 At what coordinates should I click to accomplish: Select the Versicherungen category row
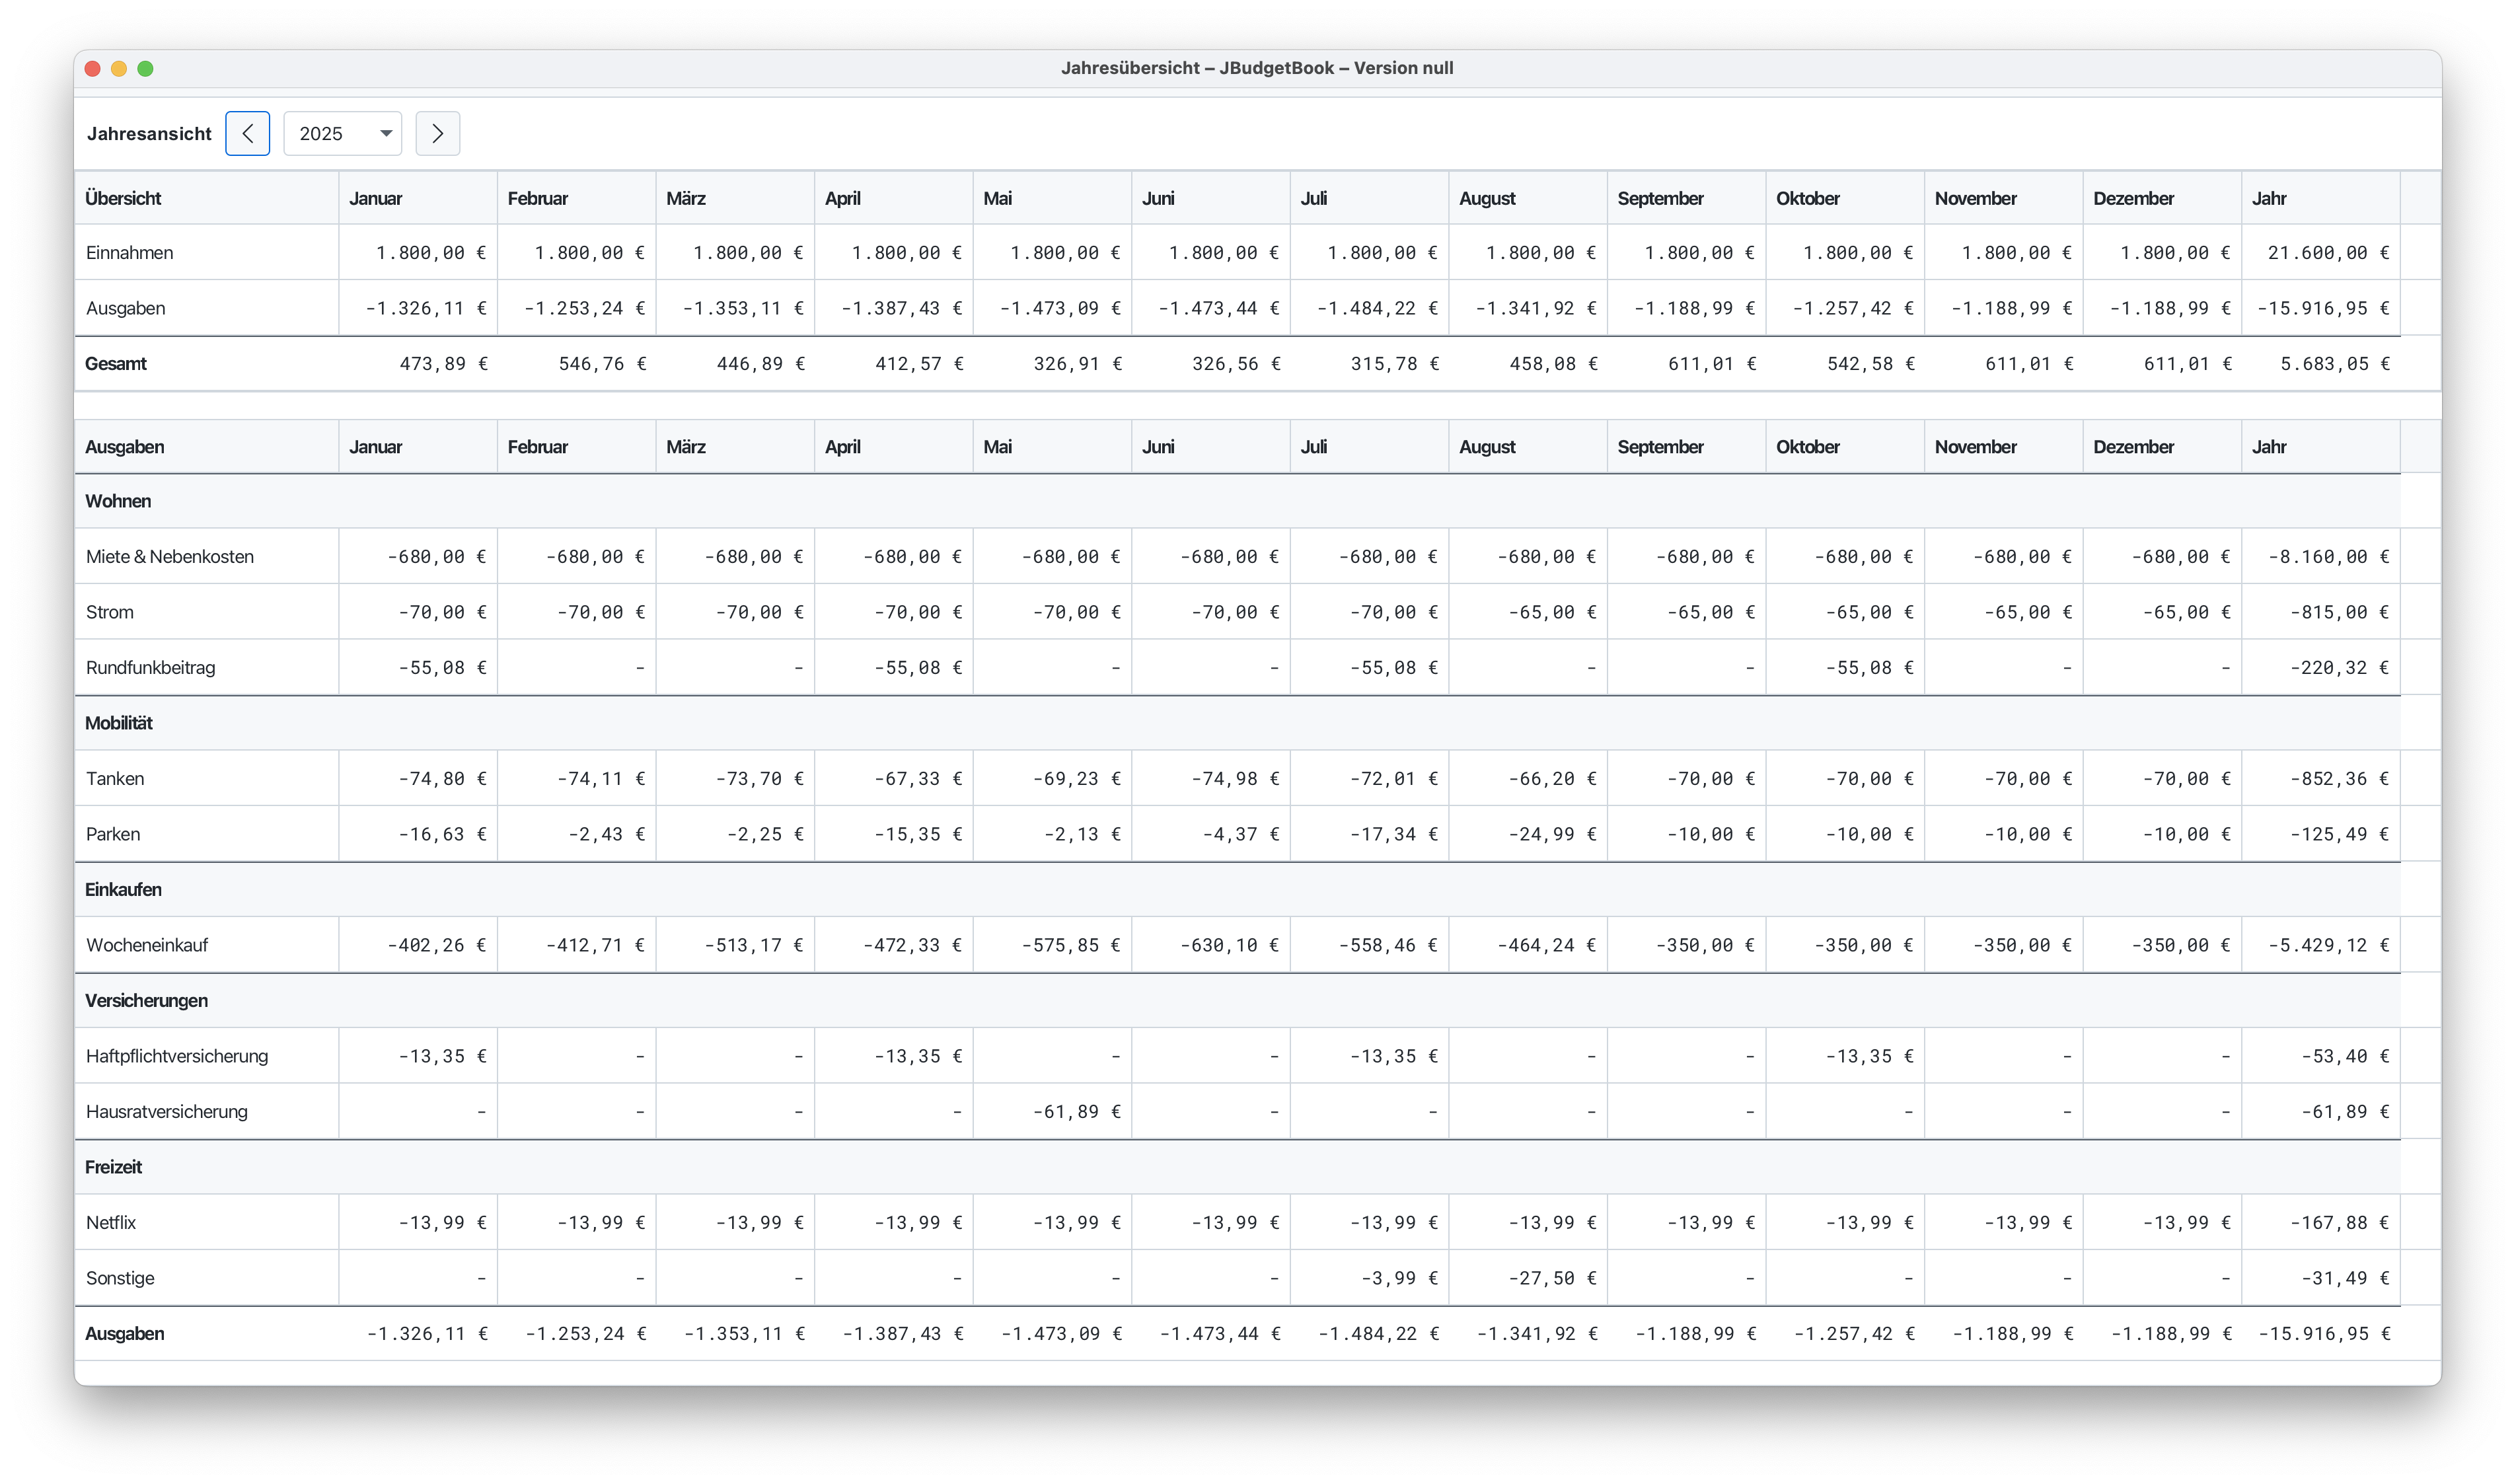point(146,1001)
